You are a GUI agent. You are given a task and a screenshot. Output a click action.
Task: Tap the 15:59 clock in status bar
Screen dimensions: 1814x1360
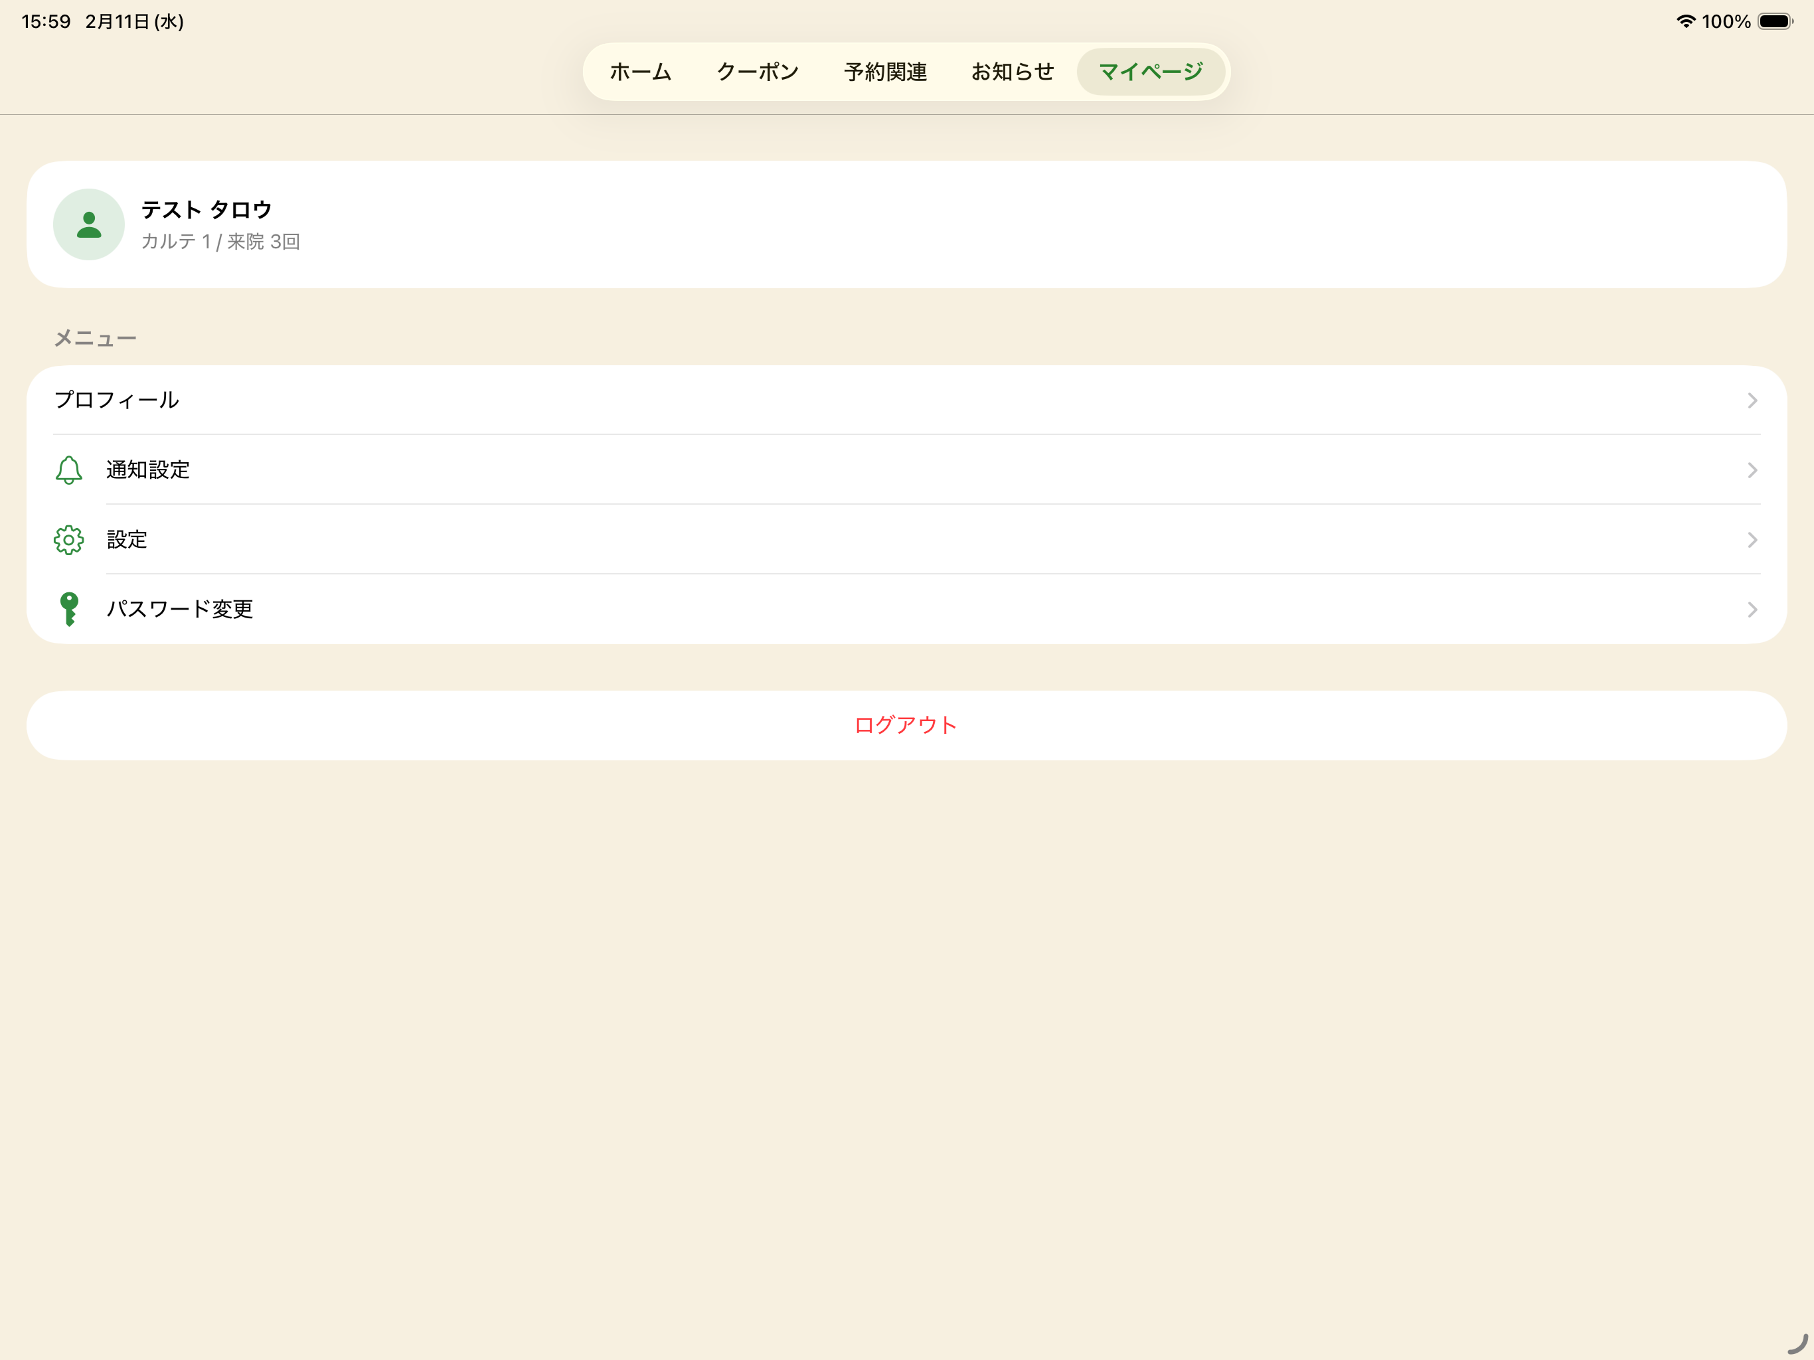pyautogui.click(x=46, y=21)
